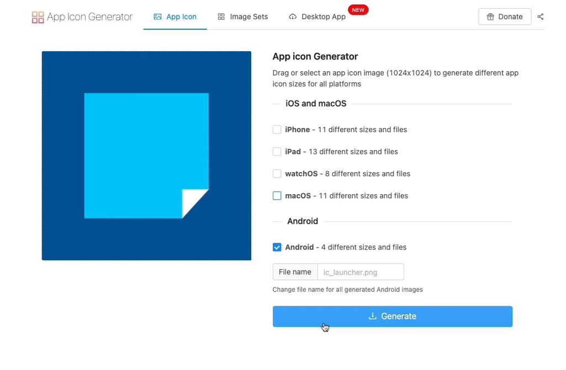Click the Donate button
This screenshot has height=370, width=566.
[x=504, y=17]
